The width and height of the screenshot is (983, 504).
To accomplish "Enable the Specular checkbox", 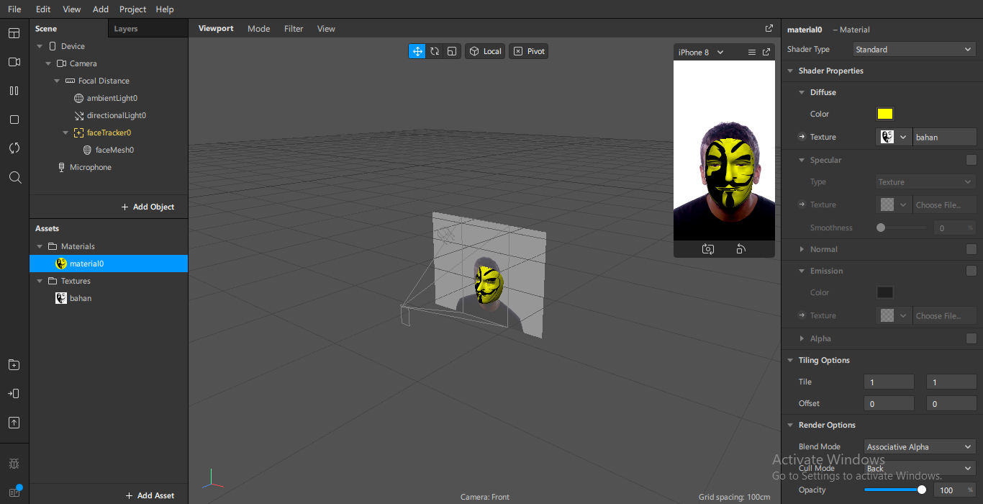I will [x=971, y=160].
